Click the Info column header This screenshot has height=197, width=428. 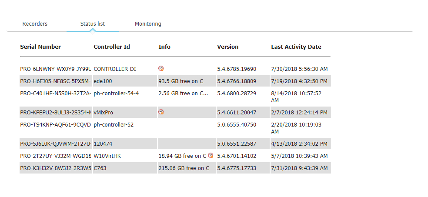(164, 47)
